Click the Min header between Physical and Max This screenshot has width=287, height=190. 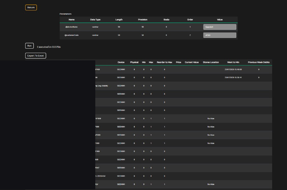[x=144, y=62]
